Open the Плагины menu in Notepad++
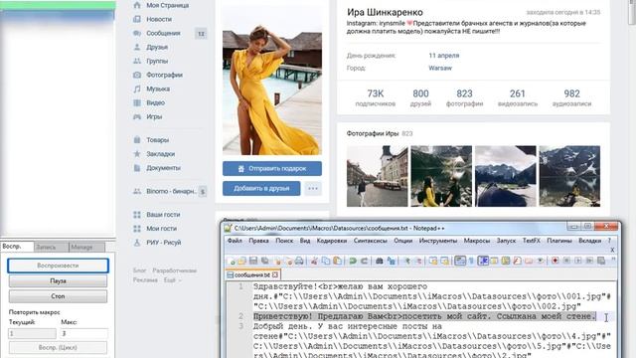 coord(558,241)
